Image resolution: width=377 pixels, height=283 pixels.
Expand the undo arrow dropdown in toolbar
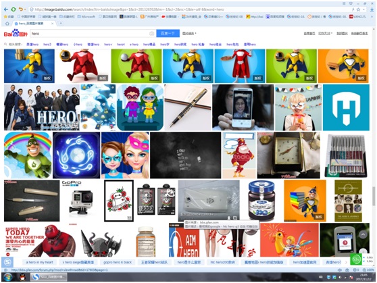tap(25, 9)
